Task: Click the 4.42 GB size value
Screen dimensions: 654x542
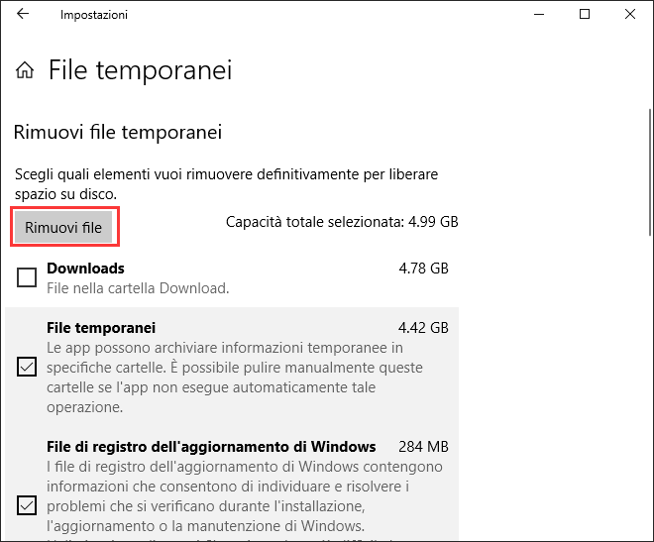Action: tap(423, 328)
